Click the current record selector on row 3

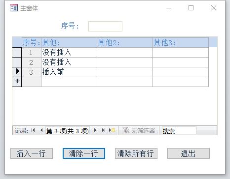pos(17,72)
